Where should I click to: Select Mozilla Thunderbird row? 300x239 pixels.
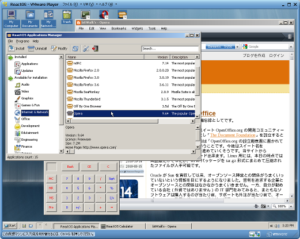point(131,99)
